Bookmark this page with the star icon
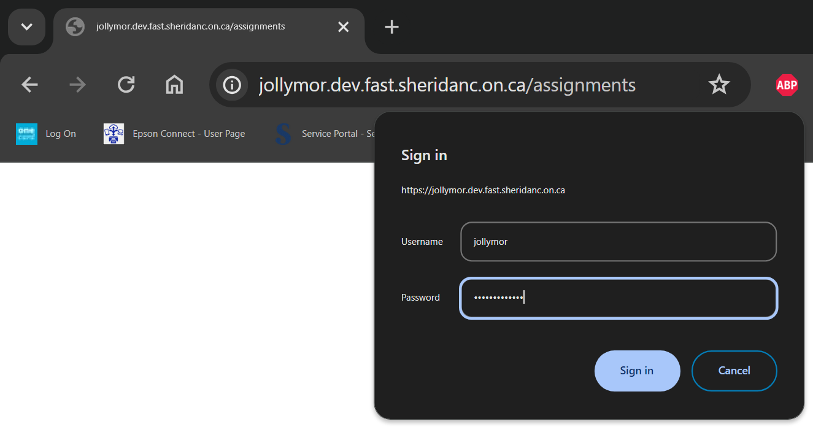 719,85
